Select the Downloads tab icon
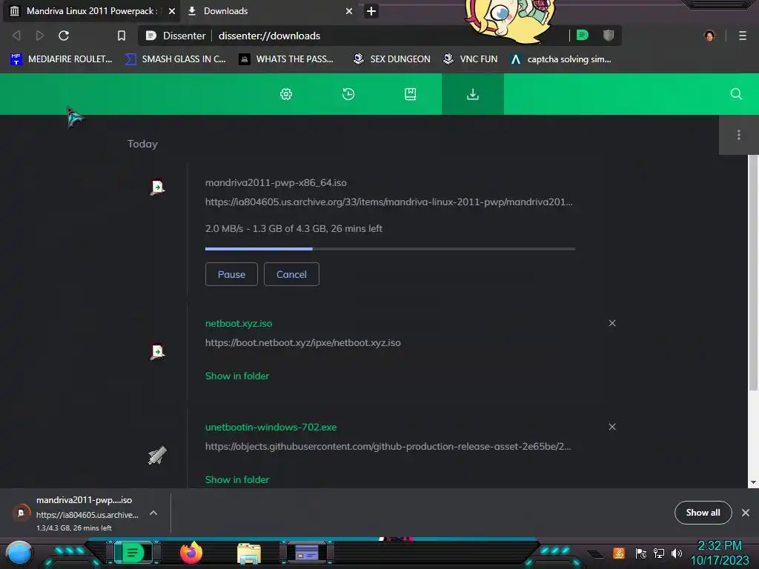 click(472, 94)
